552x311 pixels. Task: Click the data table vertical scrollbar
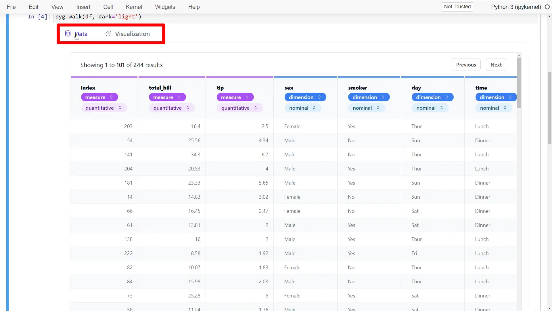(519, 84)
